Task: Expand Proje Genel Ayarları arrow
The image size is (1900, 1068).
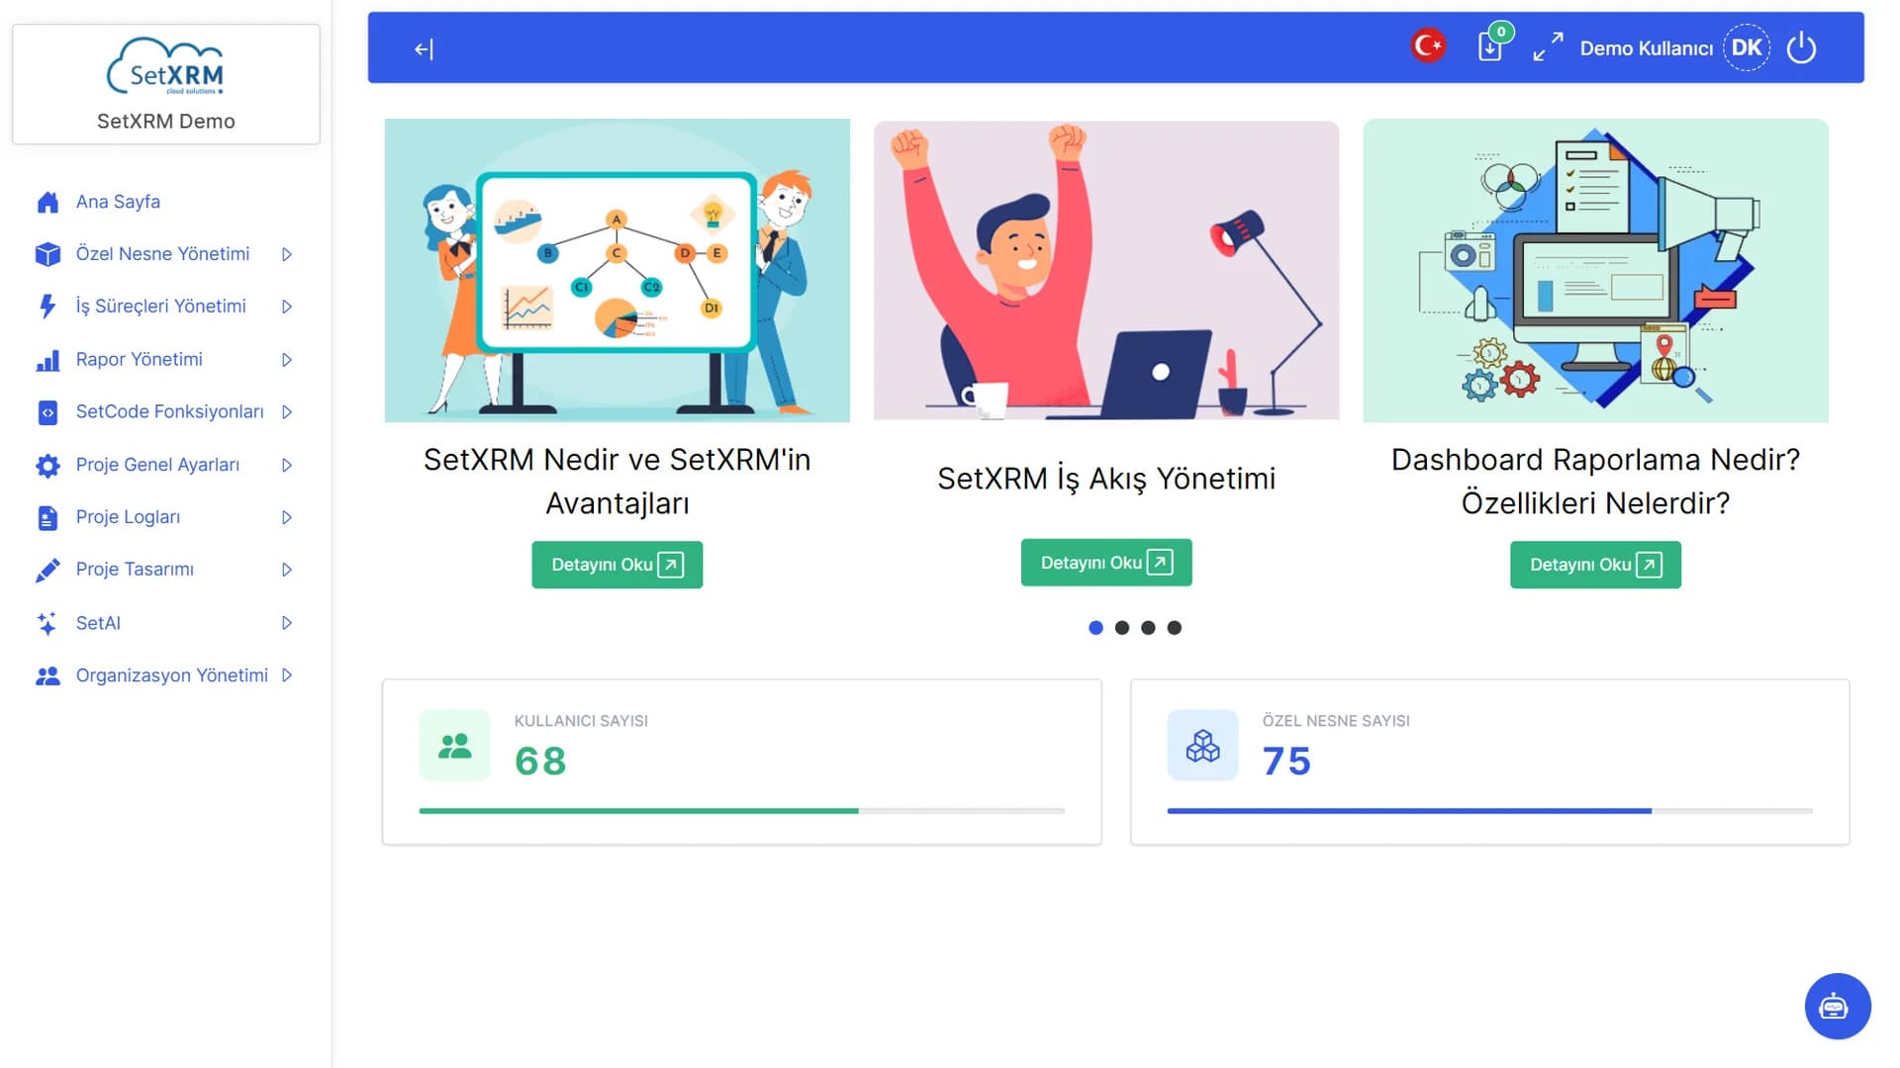Action: click(x=287, y=465)
